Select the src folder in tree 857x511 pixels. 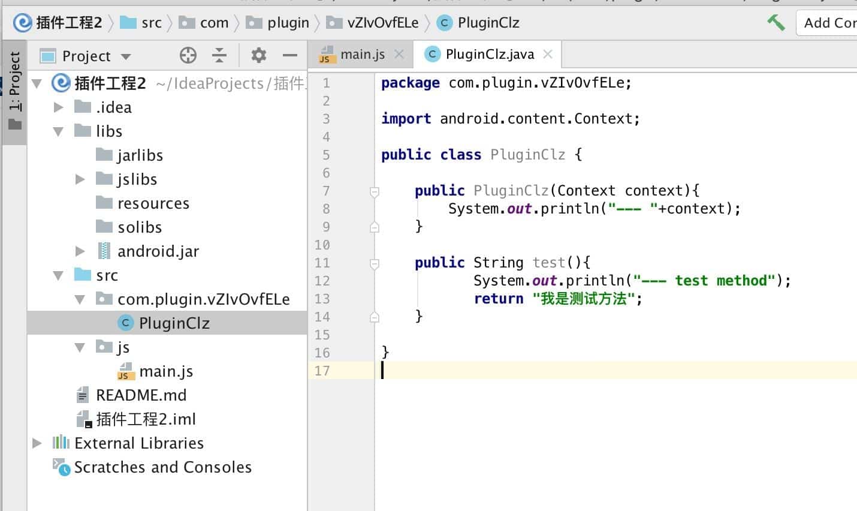coord(107,275)
